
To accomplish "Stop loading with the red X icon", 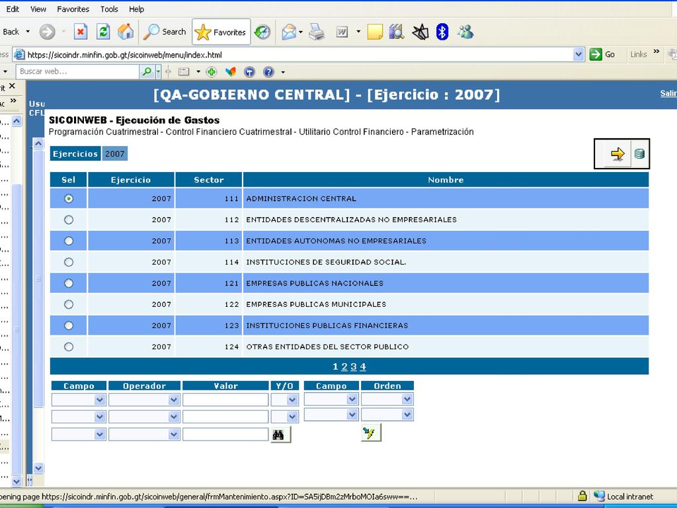I will [x=81, y=32].
